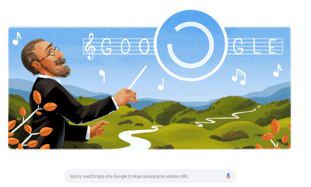Click the beamed double note in the sky
This screenshot has width=311, height=187.
point(239,77)
